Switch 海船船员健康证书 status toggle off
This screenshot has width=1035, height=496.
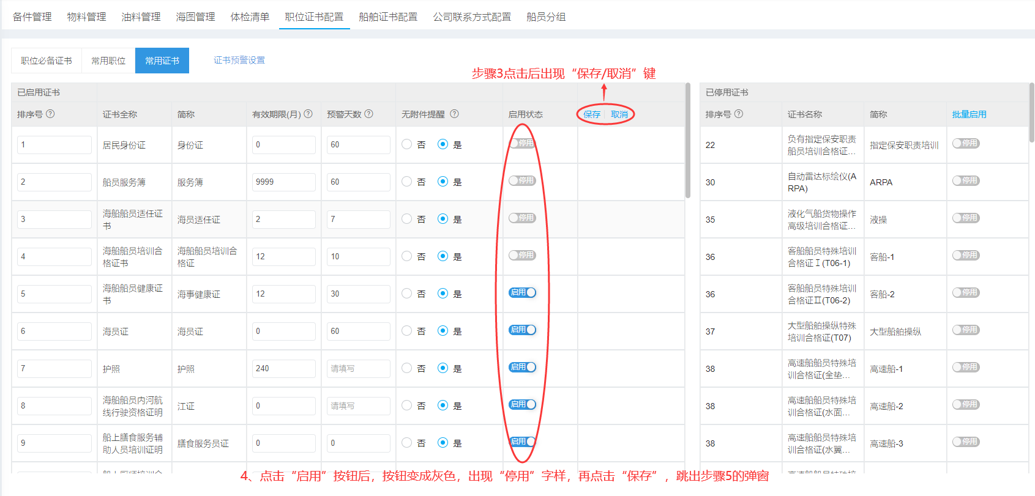(x=522, y=292)
